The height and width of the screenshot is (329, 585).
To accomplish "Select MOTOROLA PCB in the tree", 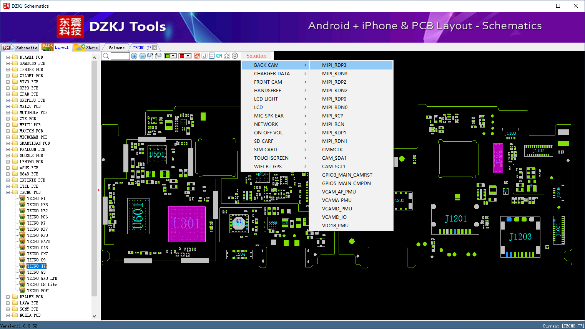I will (33, 112).
